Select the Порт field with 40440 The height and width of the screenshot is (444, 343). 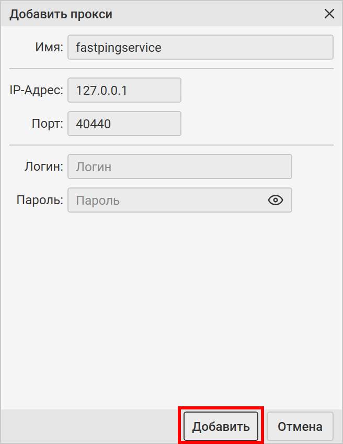pyautogui.click(x=124, y=124)
